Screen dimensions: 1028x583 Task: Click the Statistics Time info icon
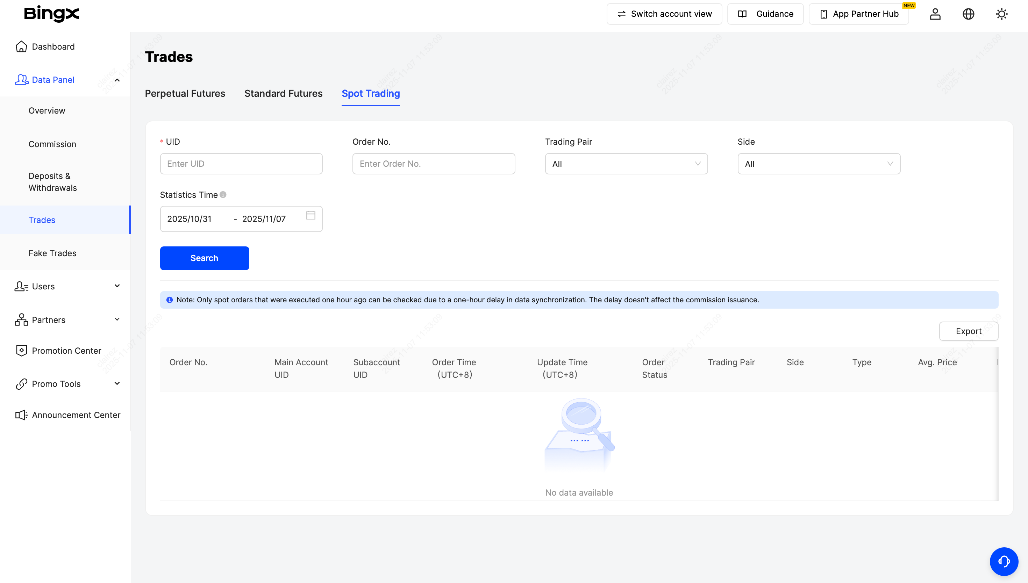click(x=223, y=195)
